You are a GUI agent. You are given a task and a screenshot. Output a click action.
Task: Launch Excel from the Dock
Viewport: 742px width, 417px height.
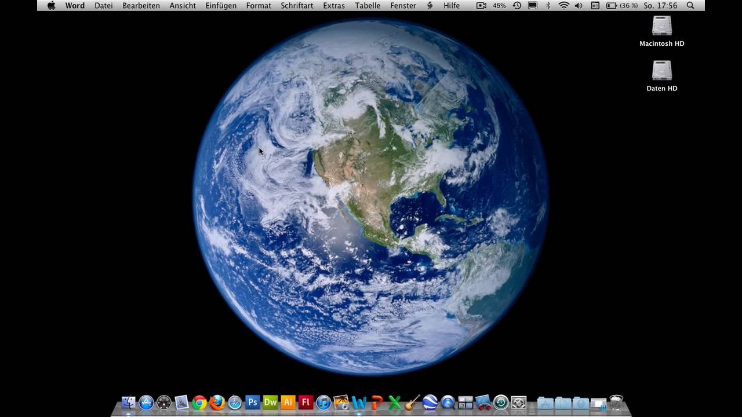(x=395, y=403)
